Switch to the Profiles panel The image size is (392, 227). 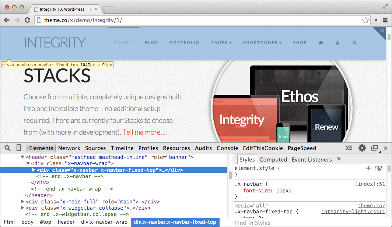coord(148,148)
